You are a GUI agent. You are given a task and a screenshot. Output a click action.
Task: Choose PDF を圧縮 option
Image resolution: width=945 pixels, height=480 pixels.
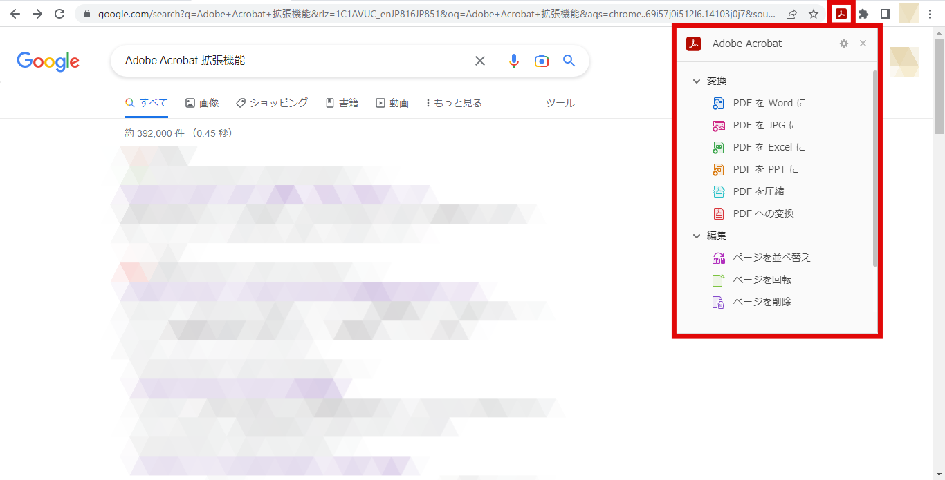pos(759,191)
